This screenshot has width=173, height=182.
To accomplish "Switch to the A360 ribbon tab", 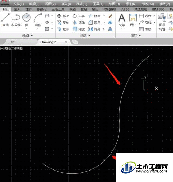I will pyautogui.click(x=125, y=9).
